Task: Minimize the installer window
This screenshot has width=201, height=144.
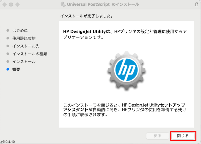Action: click(x=11, y=5)
